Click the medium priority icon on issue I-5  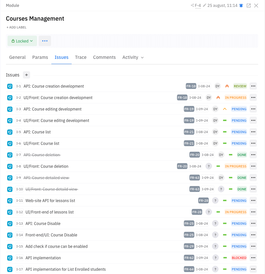(224, 132)
